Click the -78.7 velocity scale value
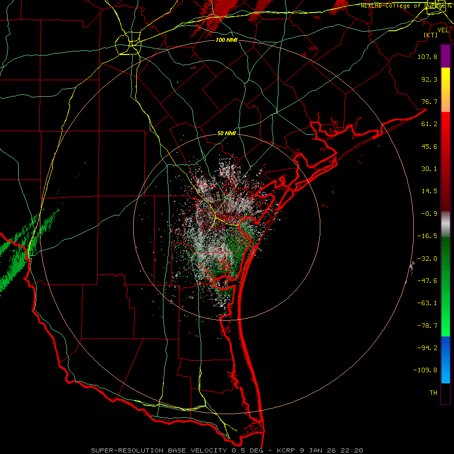 tap(427, 326)
